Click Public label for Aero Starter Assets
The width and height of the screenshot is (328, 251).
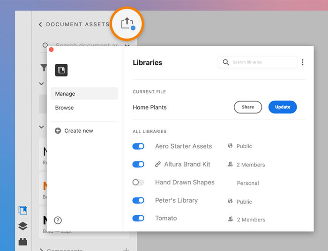point(244,146)
